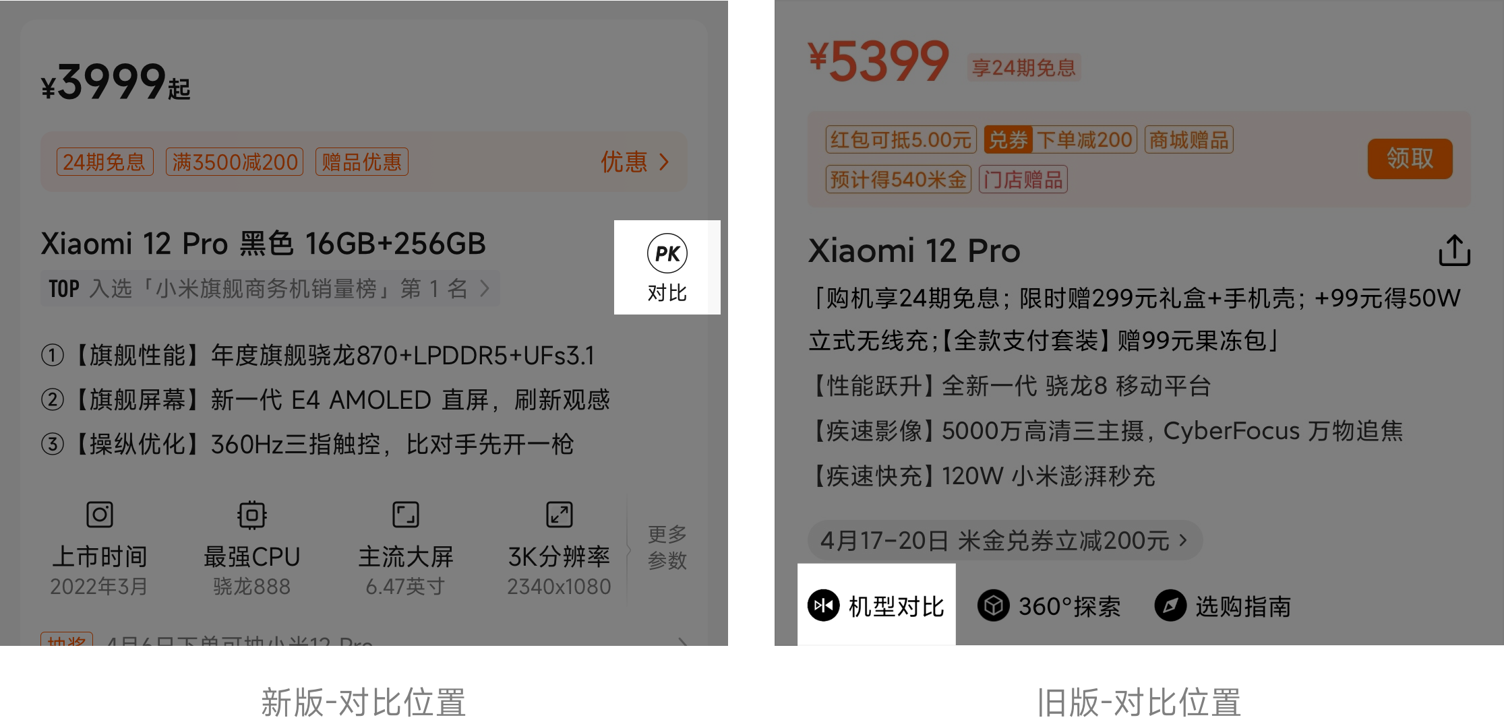Click the 领取 coupon button
1504x724 pixels.
tap(1410, 159)
